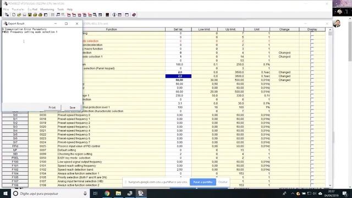Open the Windows Start menu
This screenshot has width=352, height=198.
(x=5, y=193)
